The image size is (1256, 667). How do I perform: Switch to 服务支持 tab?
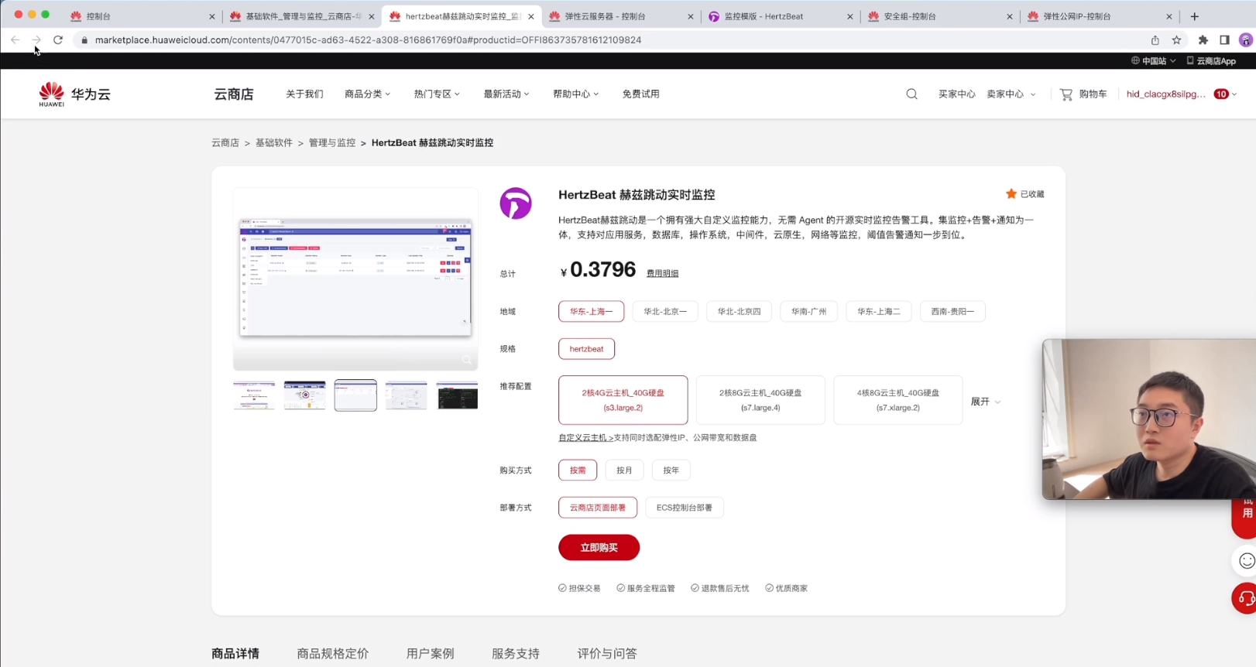516,654
